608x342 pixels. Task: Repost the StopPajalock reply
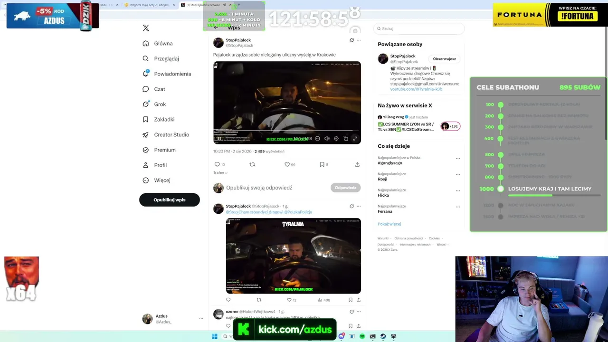259,300
